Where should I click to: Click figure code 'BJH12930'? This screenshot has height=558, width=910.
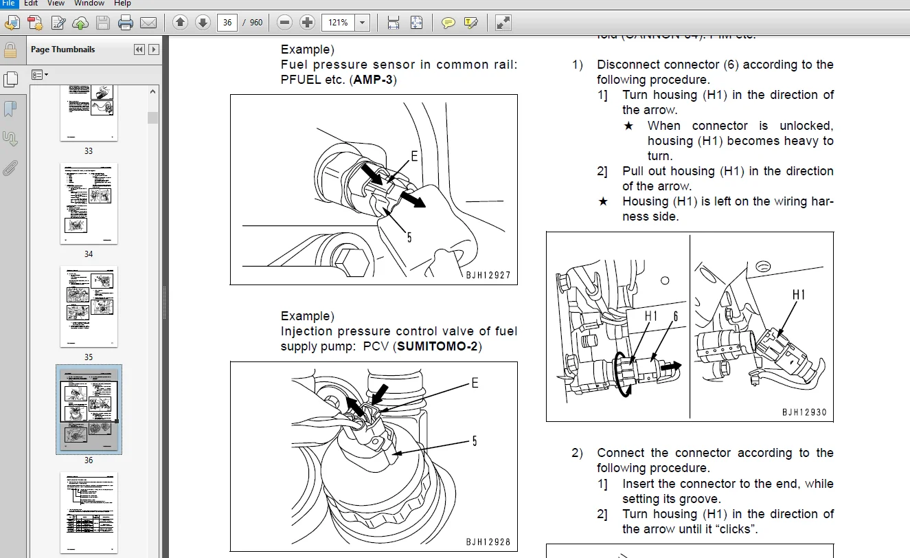tap(804, 412)
